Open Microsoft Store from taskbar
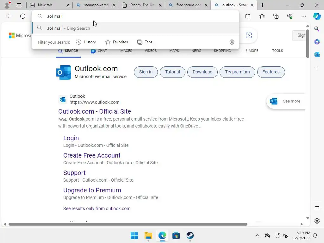 [176, 235]
